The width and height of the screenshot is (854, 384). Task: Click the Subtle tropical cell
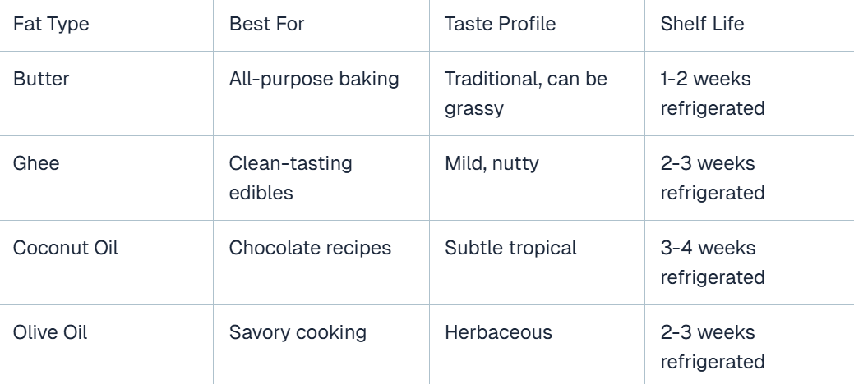click(537, 263)
